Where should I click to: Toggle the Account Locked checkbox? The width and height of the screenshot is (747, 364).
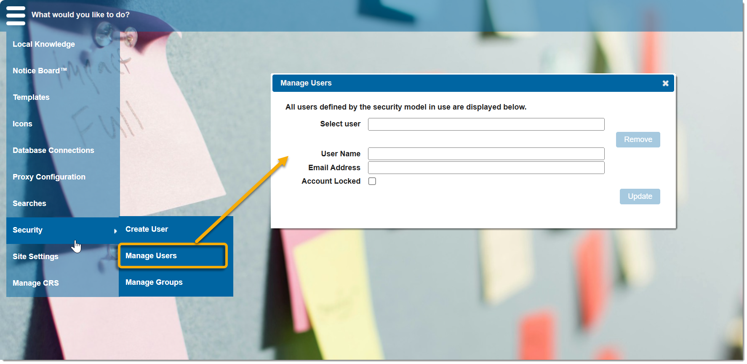click(372, 182)
